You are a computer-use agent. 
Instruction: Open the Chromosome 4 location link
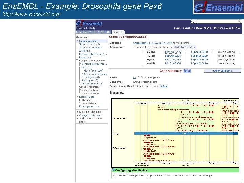click(x=152, y=43)
